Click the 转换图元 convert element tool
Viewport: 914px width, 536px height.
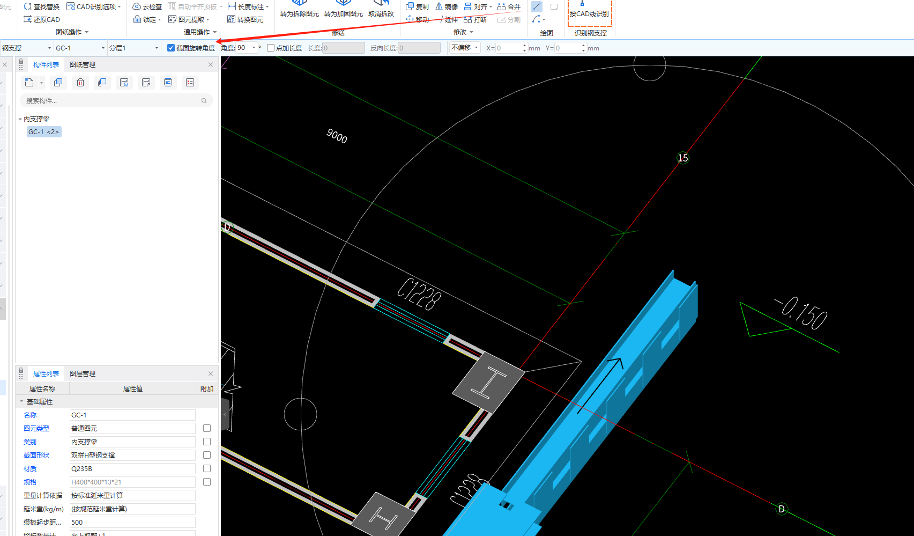[x=245, y=19]
